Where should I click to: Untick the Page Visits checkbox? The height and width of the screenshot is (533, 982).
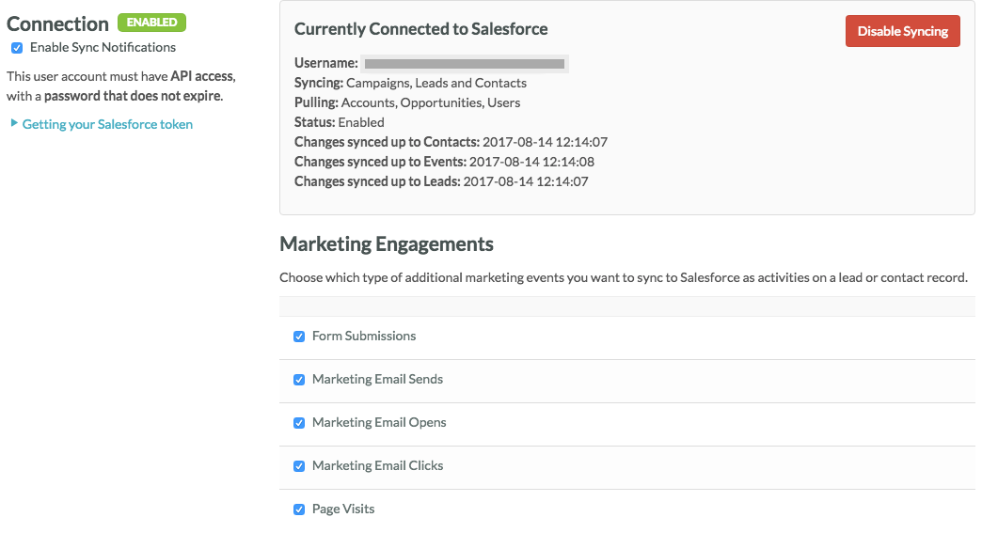(x=299, y=509)
